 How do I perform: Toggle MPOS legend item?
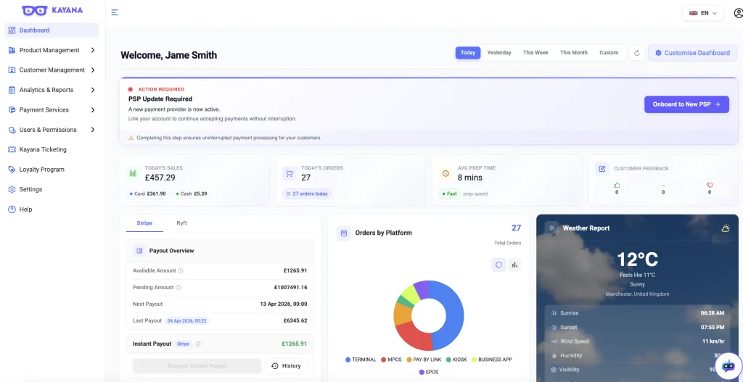pos(391,360)
